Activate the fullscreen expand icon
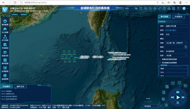This screenshot has height=109, width=190. pyautogui.click(x=141, y=8)
